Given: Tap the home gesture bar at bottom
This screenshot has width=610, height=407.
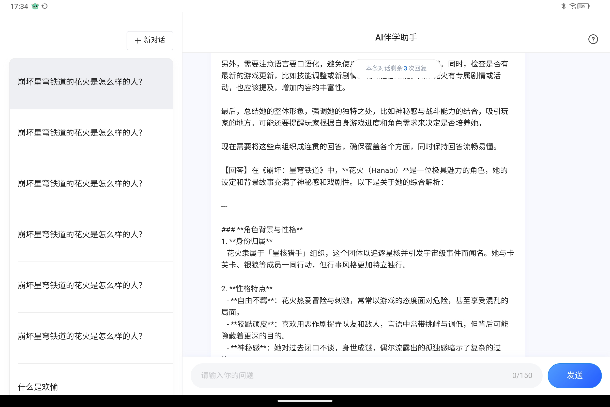Looking at the screenshot, I should coord(305,401).
